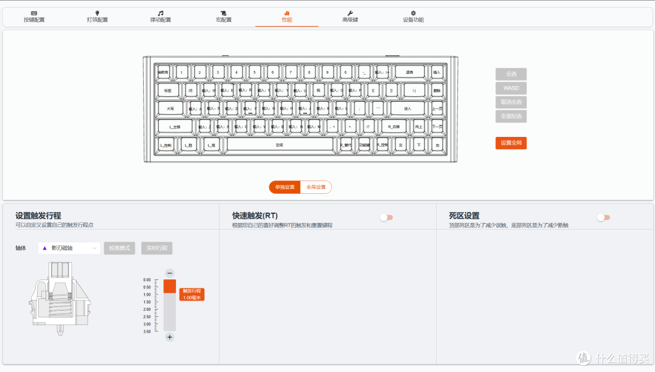Click the purple triangle switch icon
The image size is (655, 372).
[x=45, y=248]
